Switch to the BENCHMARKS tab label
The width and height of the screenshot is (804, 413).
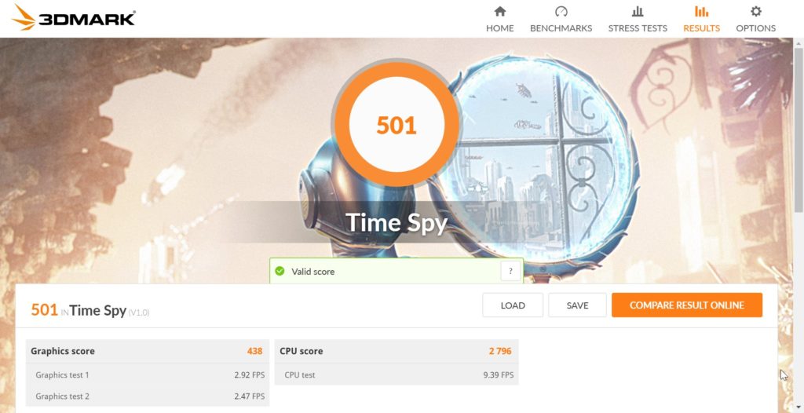click(561, 28)
